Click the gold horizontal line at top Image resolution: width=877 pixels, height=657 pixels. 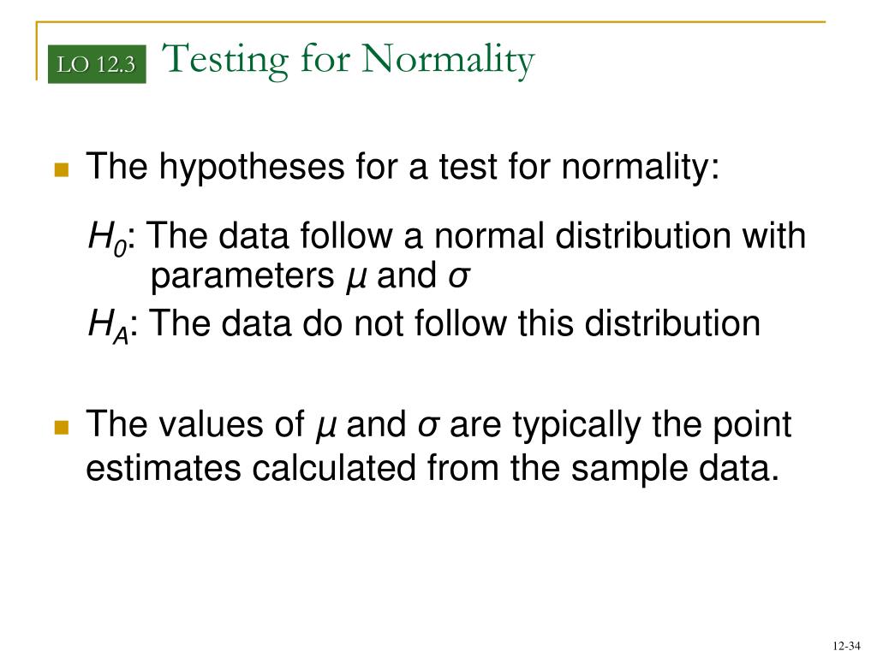point(431,22)
